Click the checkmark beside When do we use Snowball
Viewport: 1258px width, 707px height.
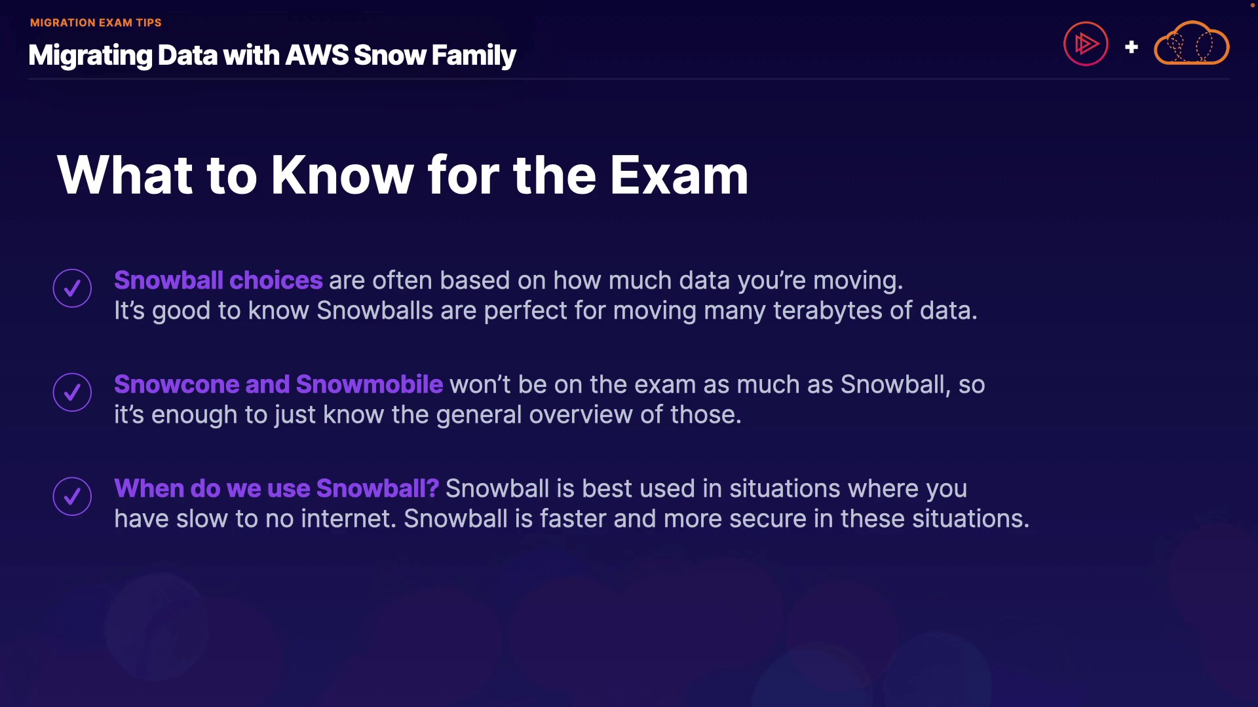tap(72, 496)
